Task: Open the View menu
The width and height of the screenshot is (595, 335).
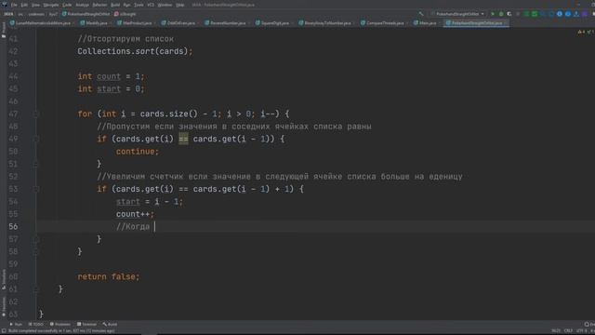Action: click(x=35, y=5)
